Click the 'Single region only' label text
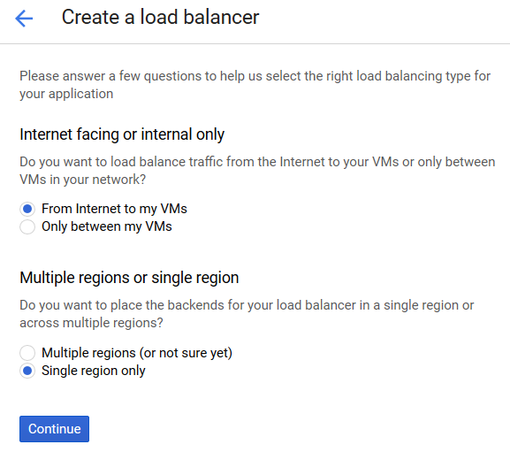 click(94, 371)
